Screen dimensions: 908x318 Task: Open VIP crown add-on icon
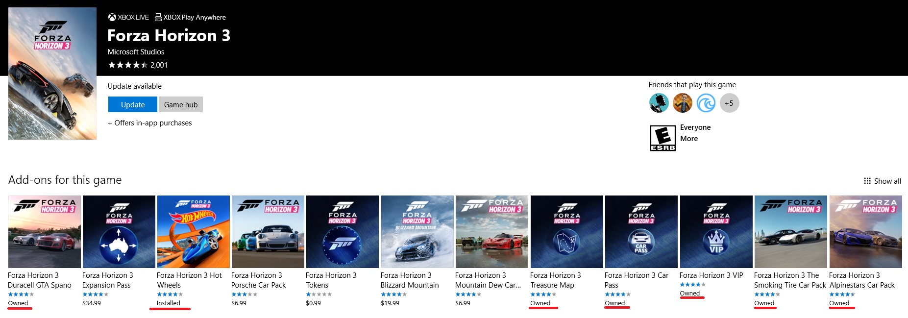point(716,232)
